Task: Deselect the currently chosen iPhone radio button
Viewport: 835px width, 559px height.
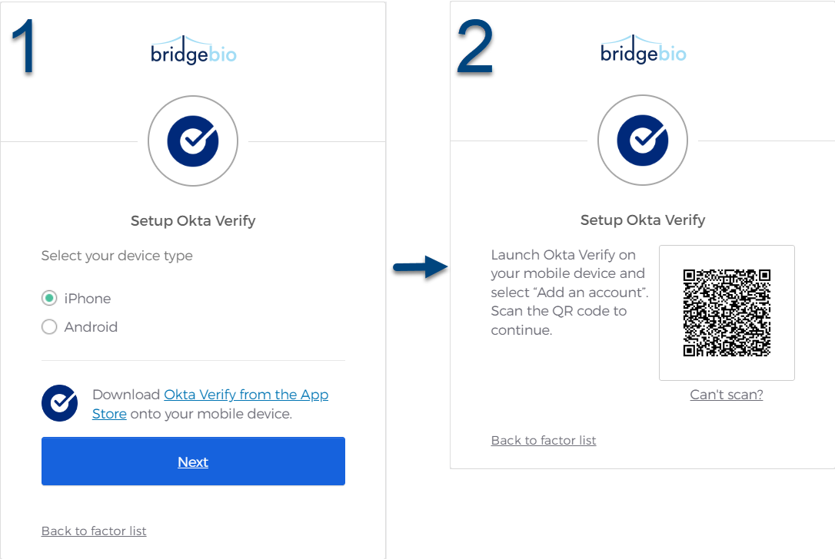Action: point(48,298)
